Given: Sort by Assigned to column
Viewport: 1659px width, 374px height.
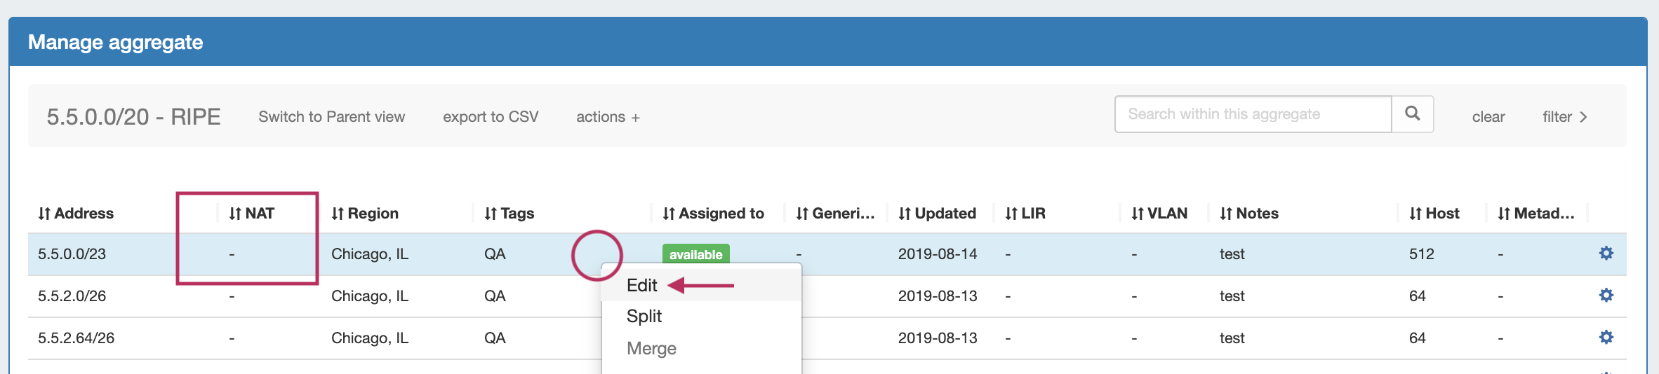Looking at the screenshot, I should click(713, 214).
